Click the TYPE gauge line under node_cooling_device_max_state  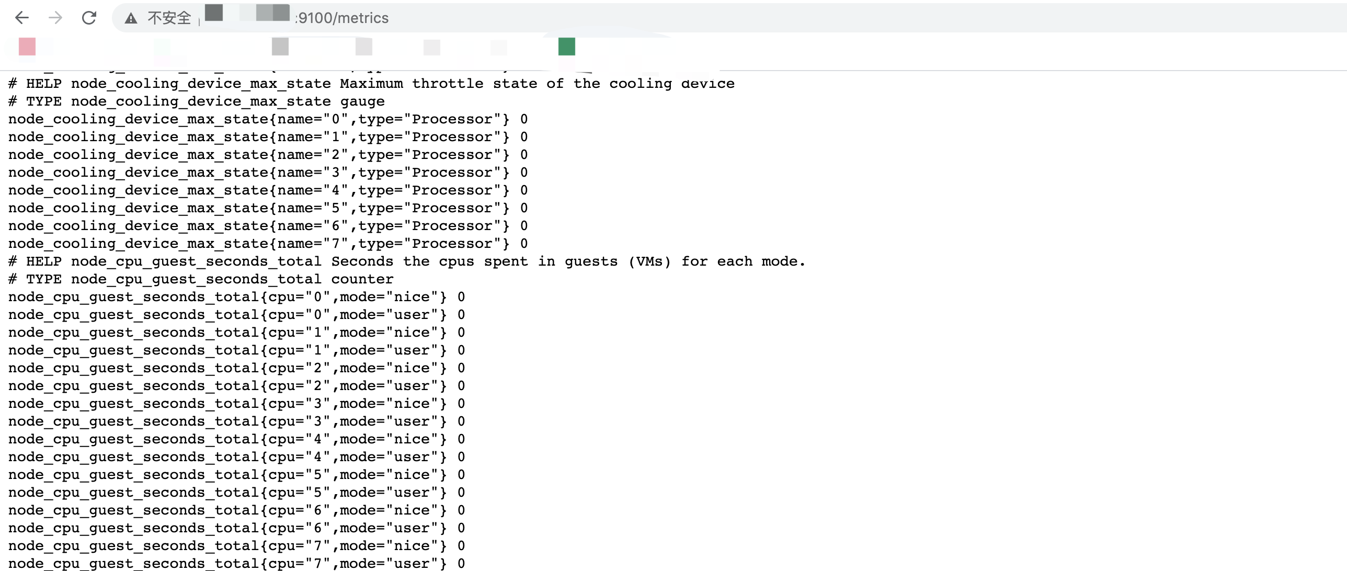point(196,101)
